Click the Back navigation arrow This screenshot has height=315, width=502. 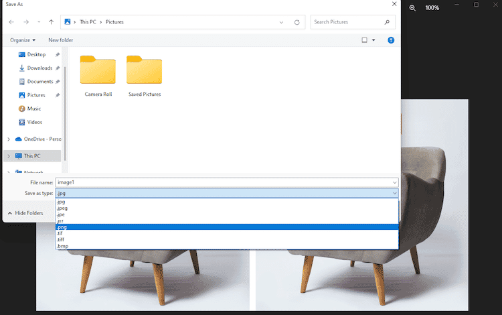11,22
